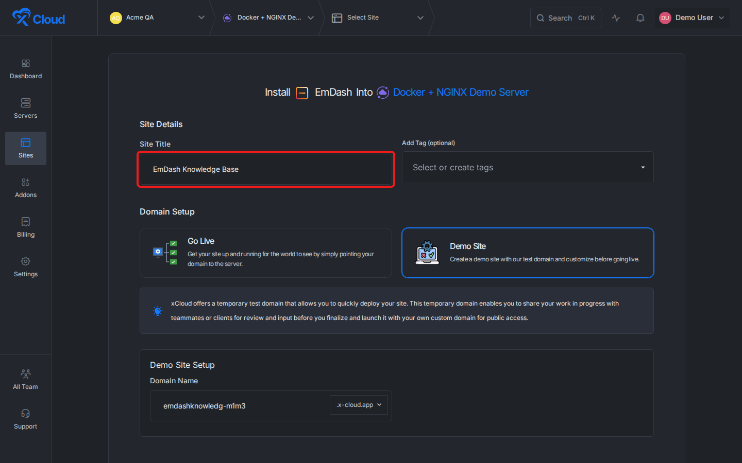Open the Addons sidebar item

click(26, 188)
